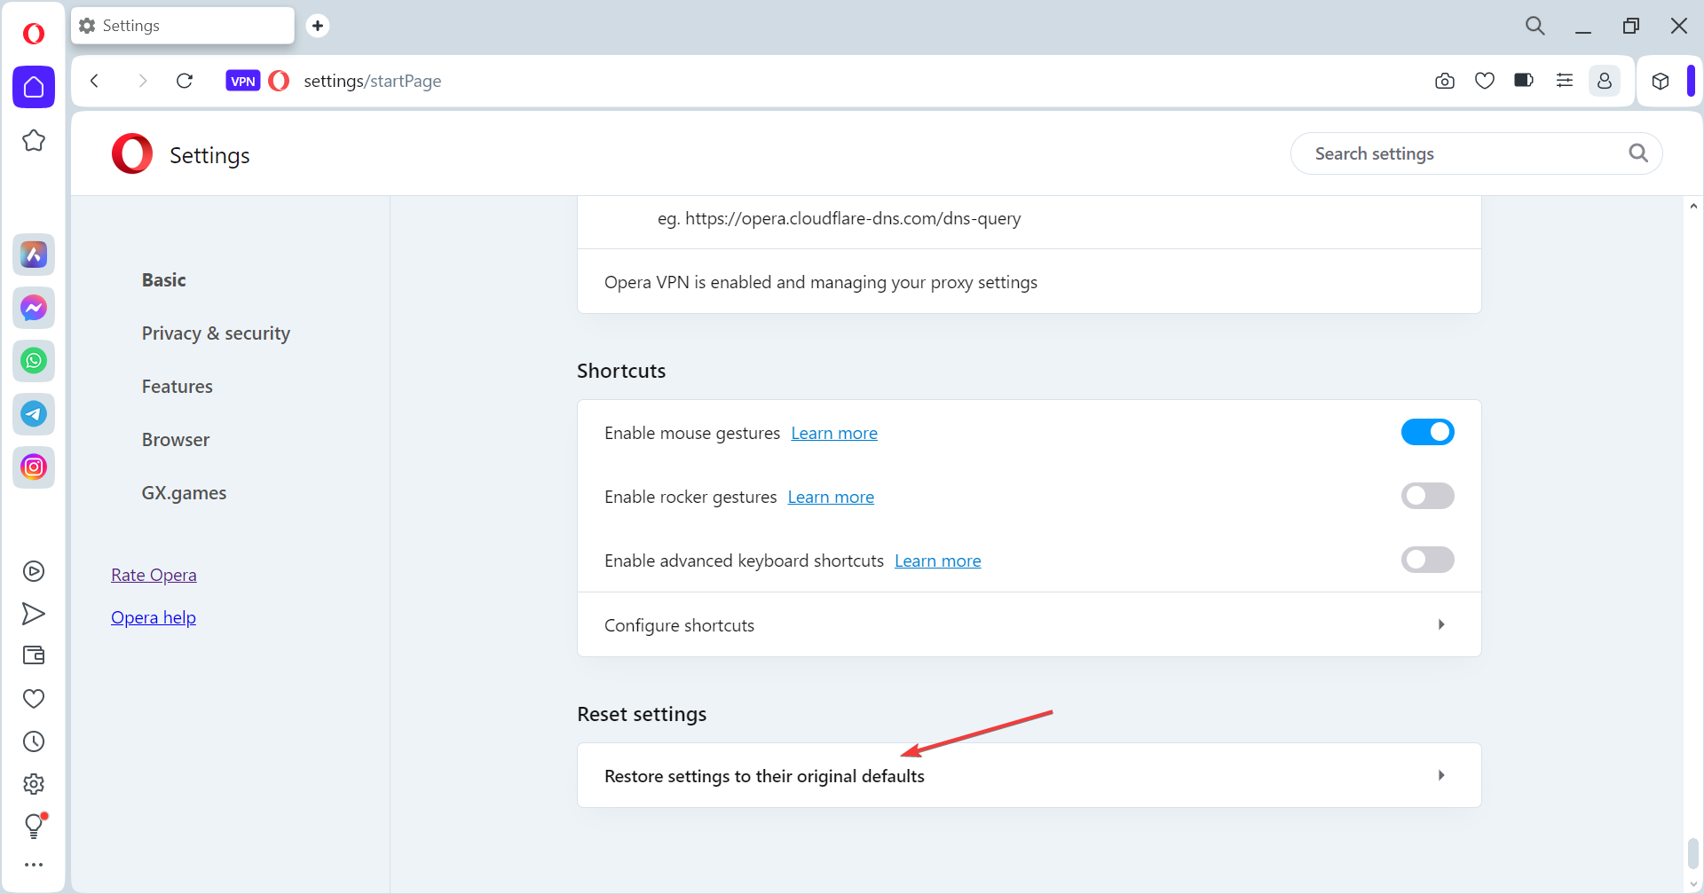Viewport: 1704px width, 894px height.
Task: Open My Flow send icon
Action: (34, 614)
